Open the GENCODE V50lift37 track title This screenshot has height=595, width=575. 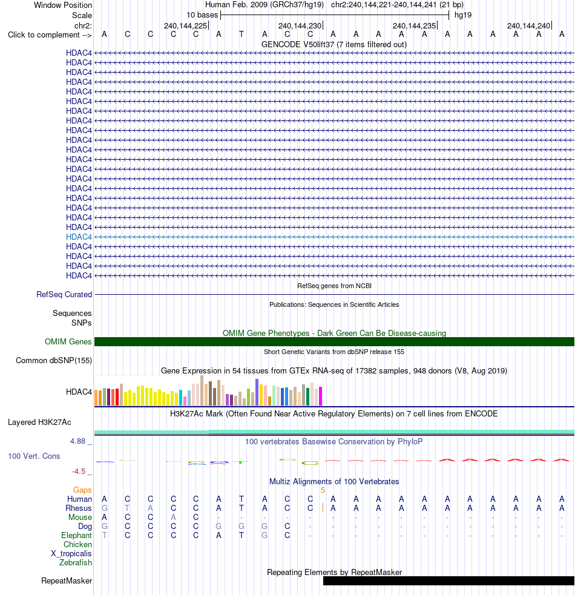pos(334,44)
